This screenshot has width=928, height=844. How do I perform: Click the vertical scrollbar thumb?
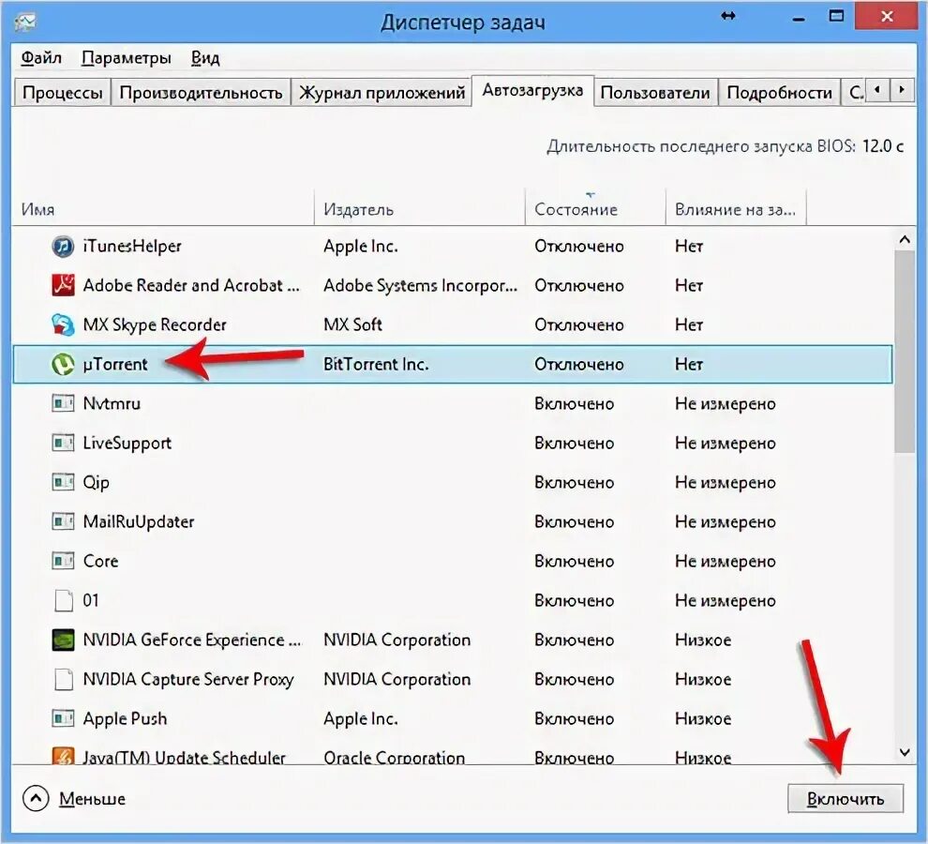coord(905,352)
